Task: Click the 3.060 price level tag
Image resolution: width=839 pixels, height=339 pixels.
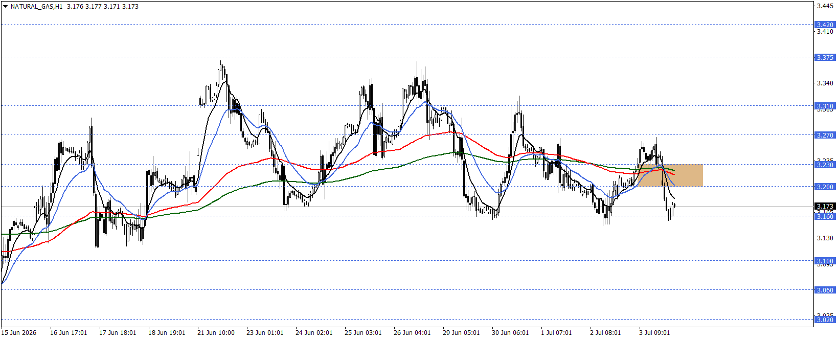Action: [x=825, y=290]
